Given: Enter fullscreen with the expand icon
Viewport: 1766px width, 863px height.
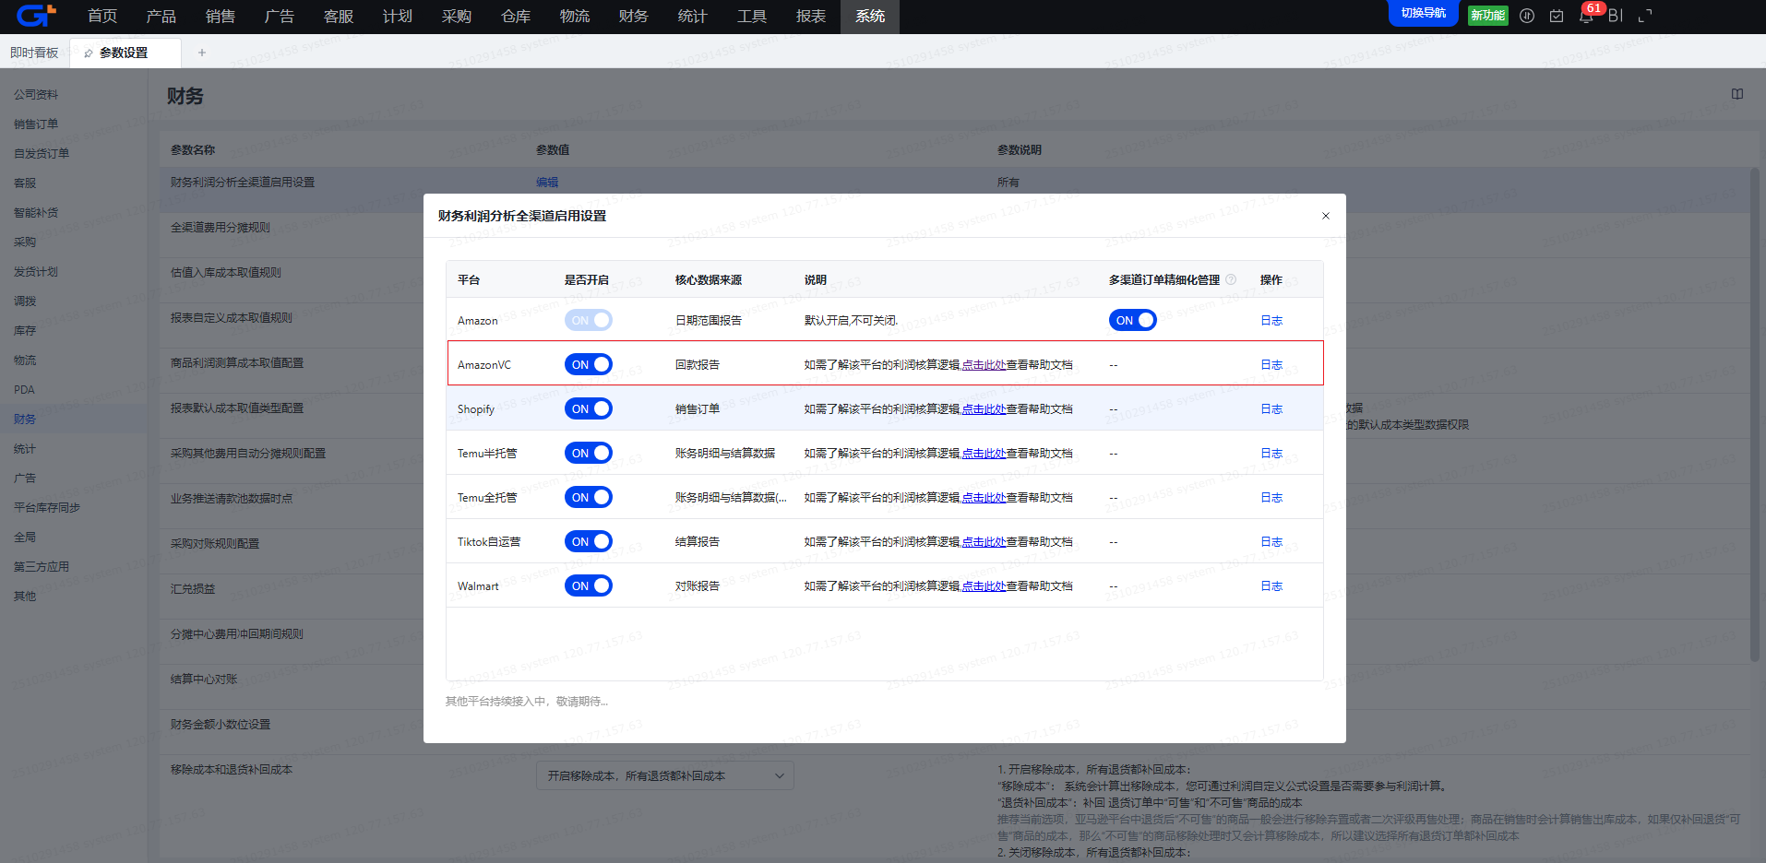Looking at the screenshot, I should (1644, 16).
